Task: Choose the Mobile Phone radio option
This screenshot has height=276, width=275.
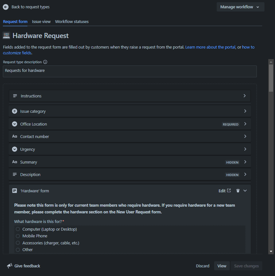Action: [18, 236]
